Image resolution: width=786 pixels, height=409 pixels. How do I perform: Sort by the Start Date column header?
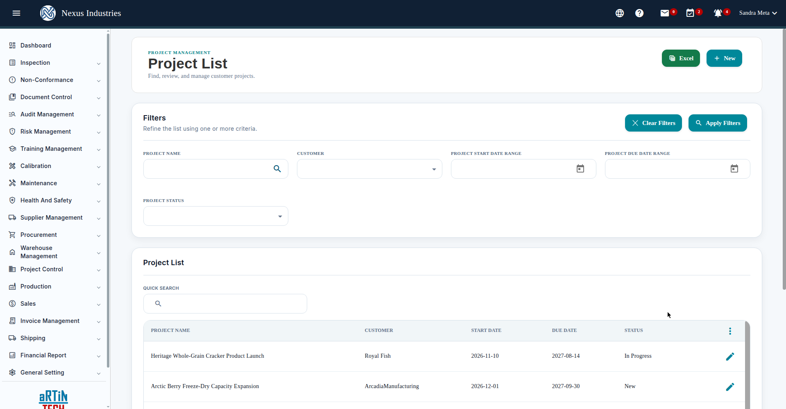click(486, 330)
